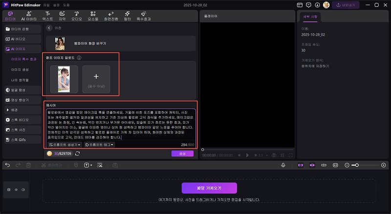Viewport: 391px width, 214px height.
Task: Click the 파일 가져오기 import button
Action: [209, 188]
